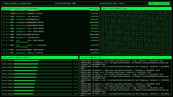Click the ACTIVE_SESSIONS value 488

[x=74, y=4]
